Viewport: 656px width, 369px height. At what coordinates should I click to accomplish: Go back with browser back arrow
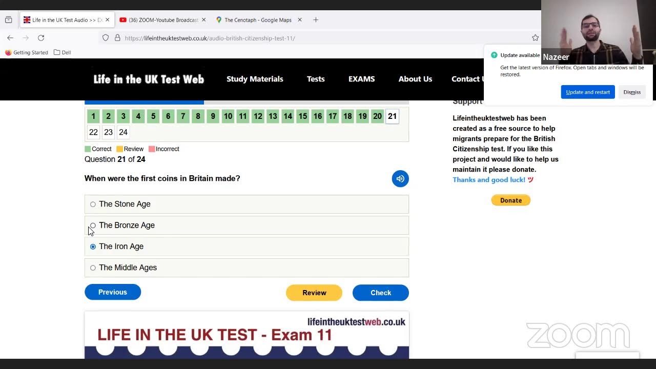[10, 38]
